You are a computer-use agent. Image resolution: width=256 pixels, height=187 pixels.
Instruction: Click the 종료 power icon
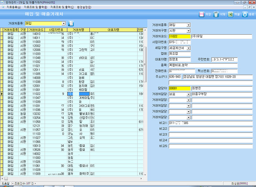245,14
